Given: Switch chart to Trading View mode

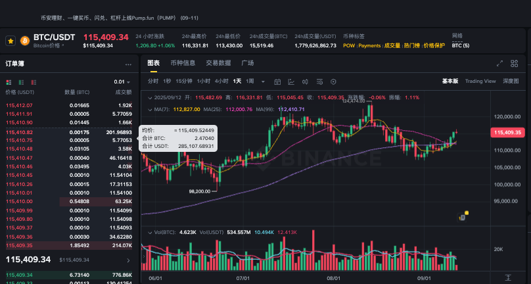Looking at the screenshot, I should pyautogui.click(x=480, y=81).
